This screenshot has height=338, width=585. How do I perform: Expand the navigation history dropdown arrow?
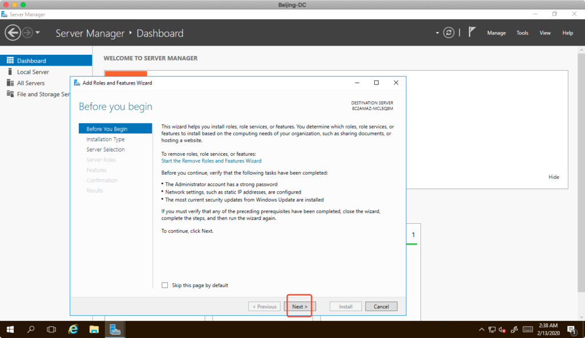point(38,33)
